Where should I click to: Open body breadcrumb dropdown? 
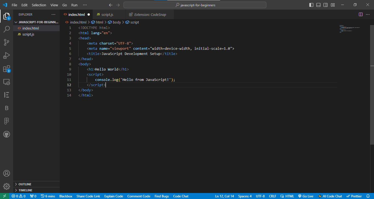click(114, 22)
